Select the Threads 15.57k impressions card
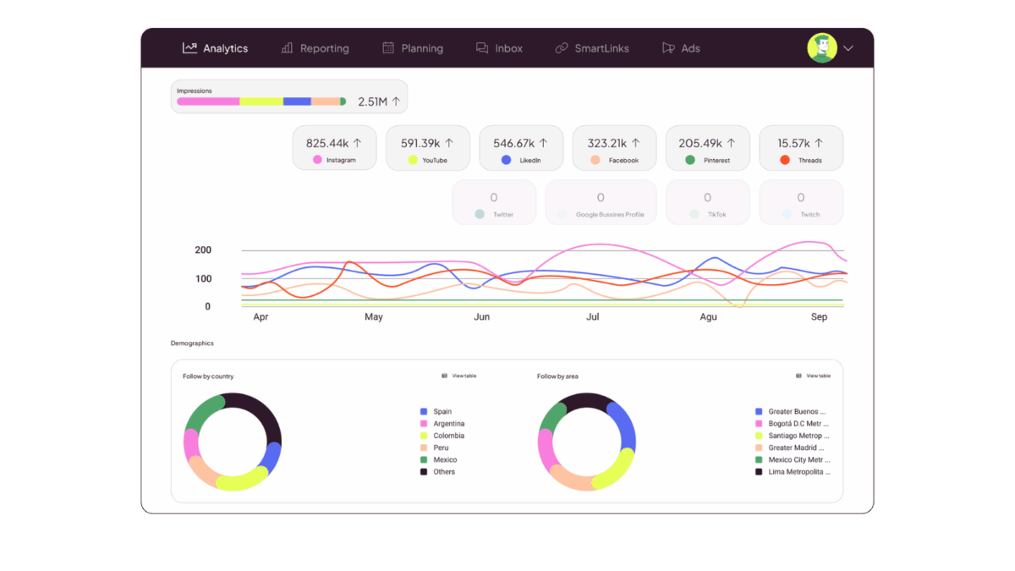Image resolution: width=1015 pixels, height=571 pixels. (x=801, y=148)
